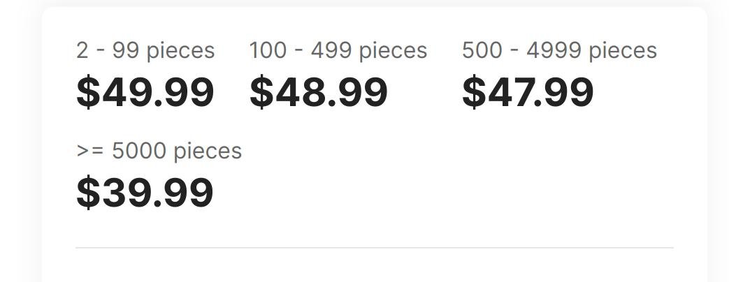Click gray page margin left of card
729x282 pixels.
[20, 140]
